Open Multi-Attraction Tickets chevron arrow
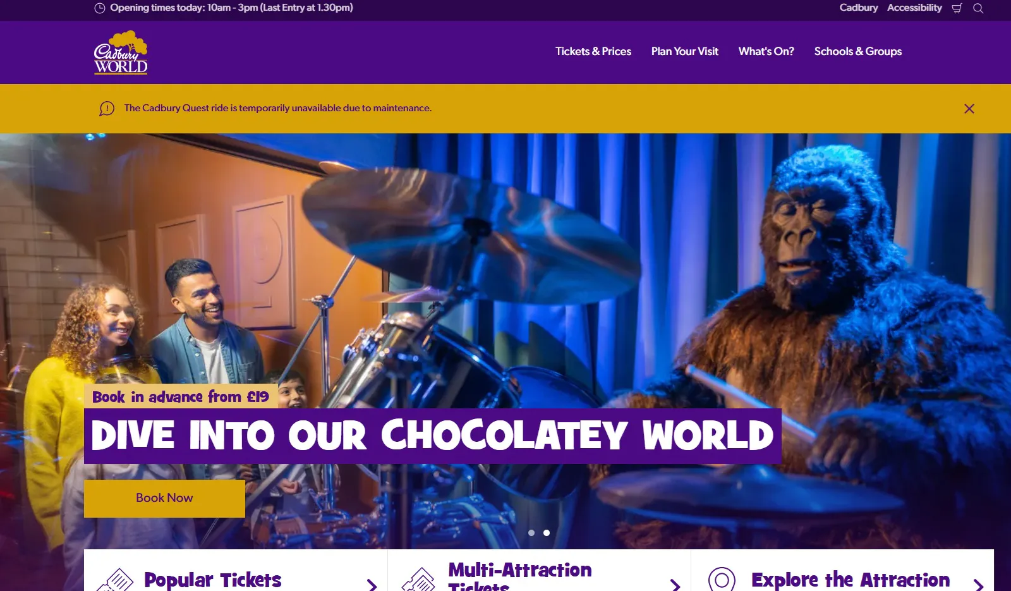1011x591 pixels. pos(675,585)
